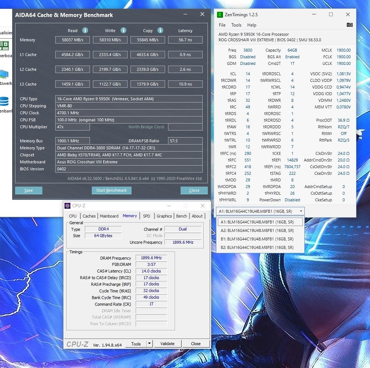Click tCL value 14 in ZenTimings

pyautogui.click(x=248, y=74)
